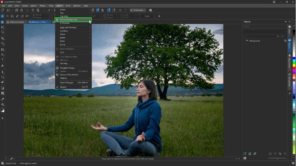Open the Effects menu in menu bar
This screenshot has width=296, height=166.
42,6
